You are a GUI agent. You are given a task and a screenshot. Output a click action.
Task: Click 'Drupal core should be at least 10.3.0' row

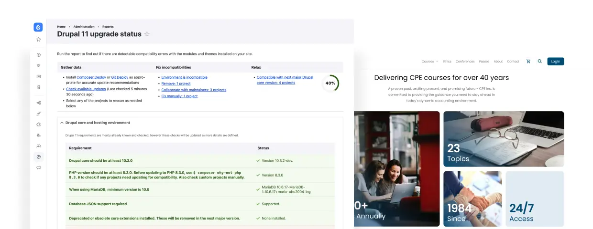pos(200,161)
